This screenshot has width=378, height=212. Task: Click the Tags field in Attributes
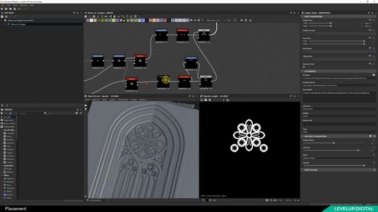(x=338, y=132)
